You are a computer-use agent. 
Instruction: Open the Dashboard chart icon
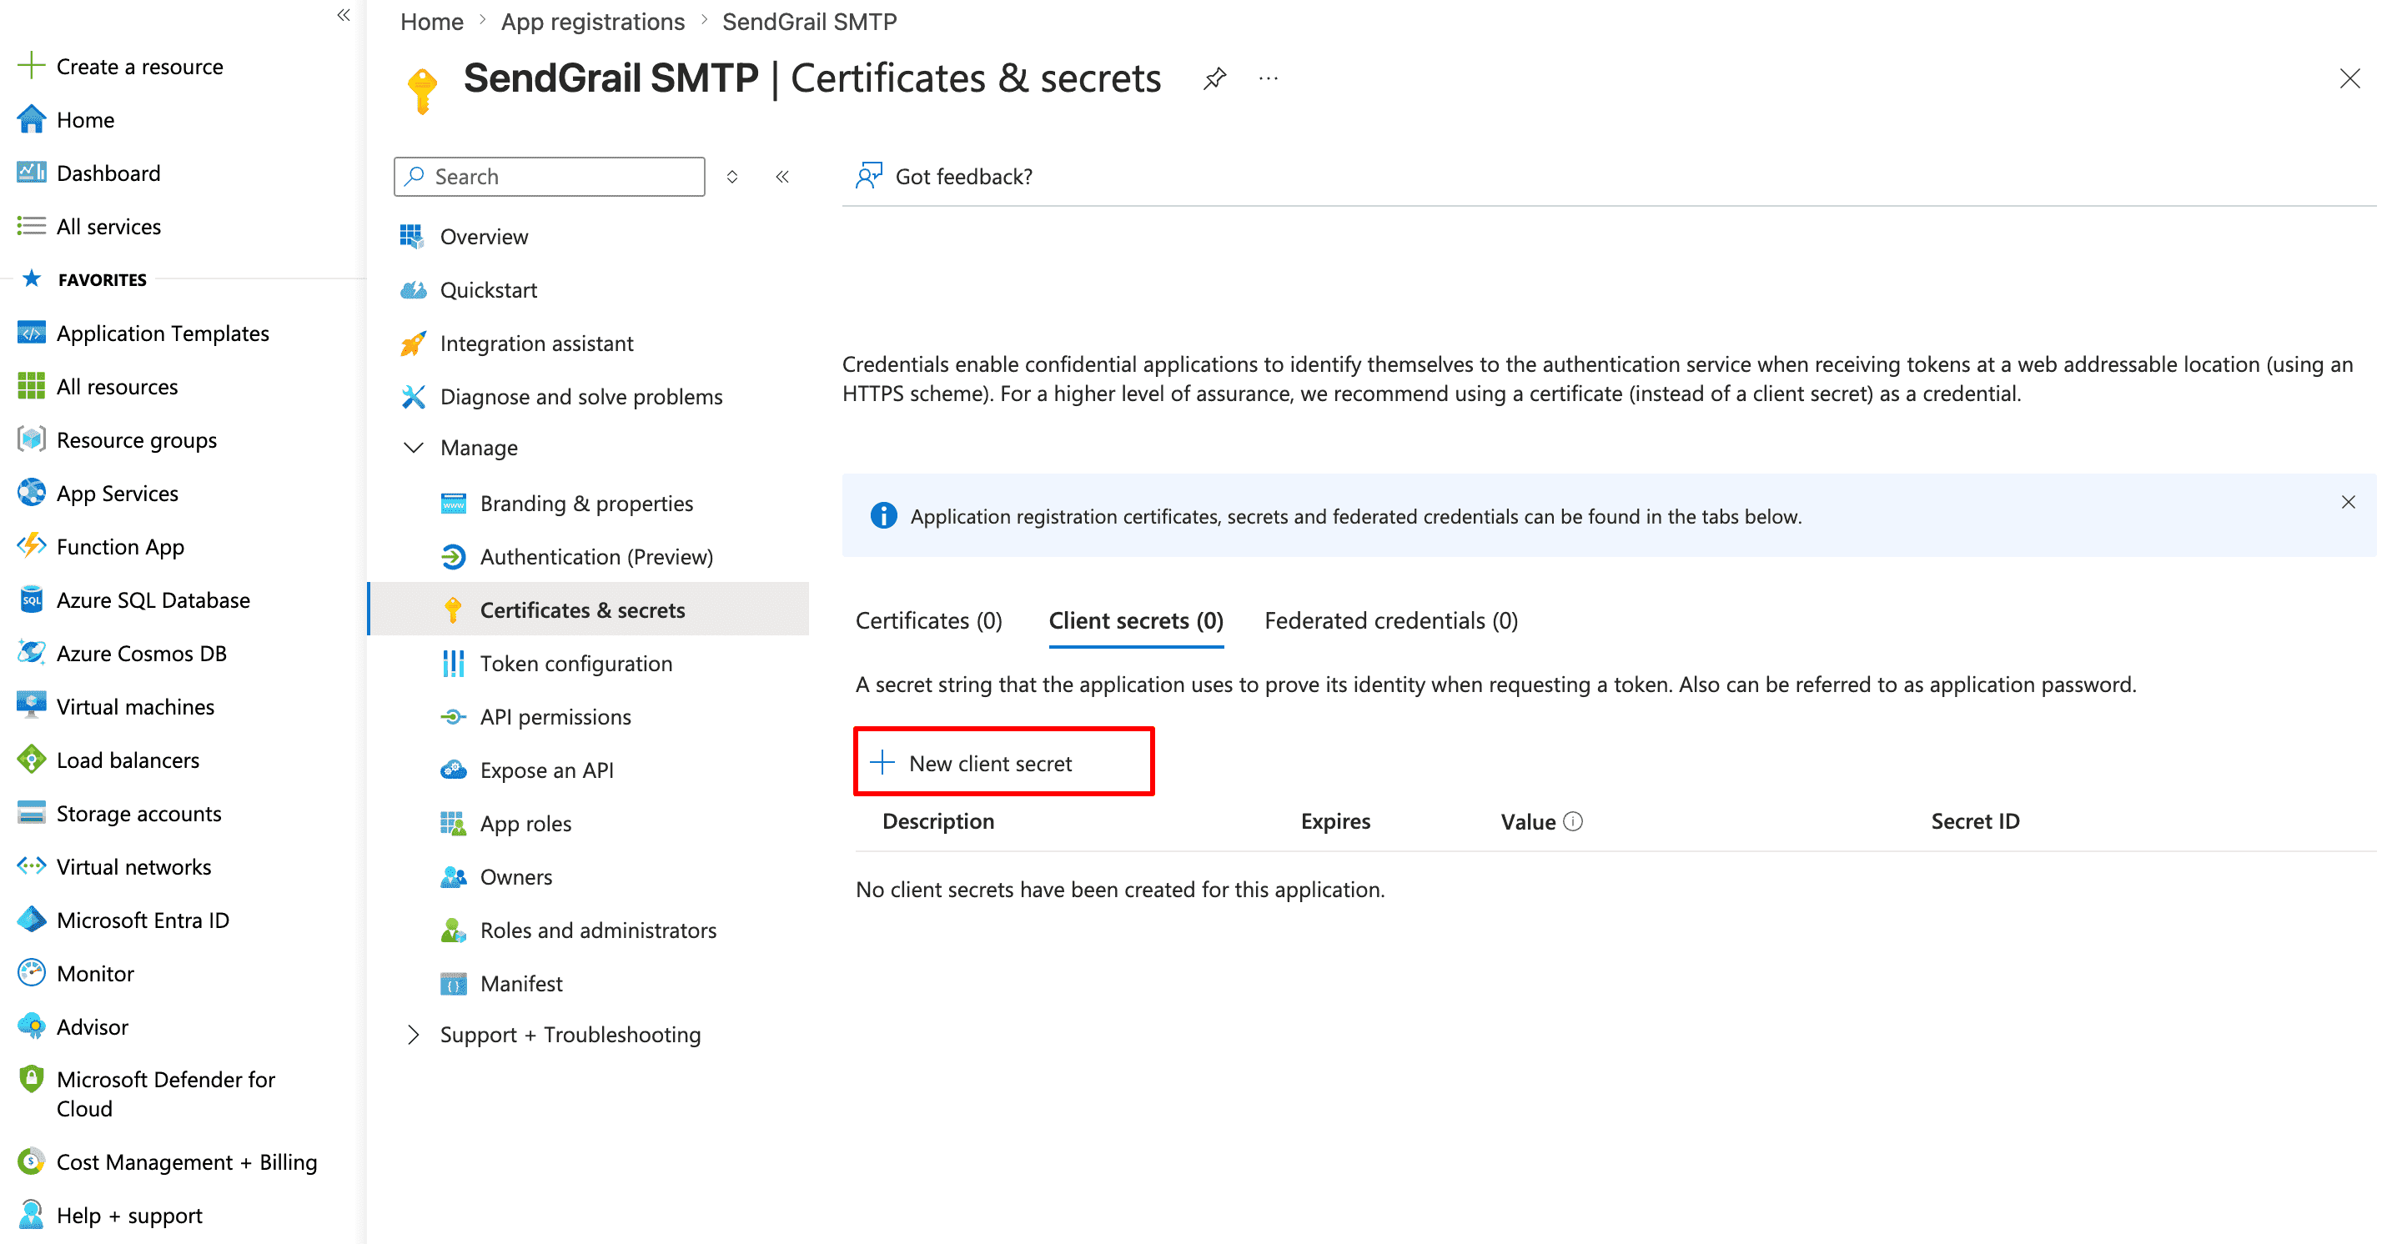coord(31,173)
